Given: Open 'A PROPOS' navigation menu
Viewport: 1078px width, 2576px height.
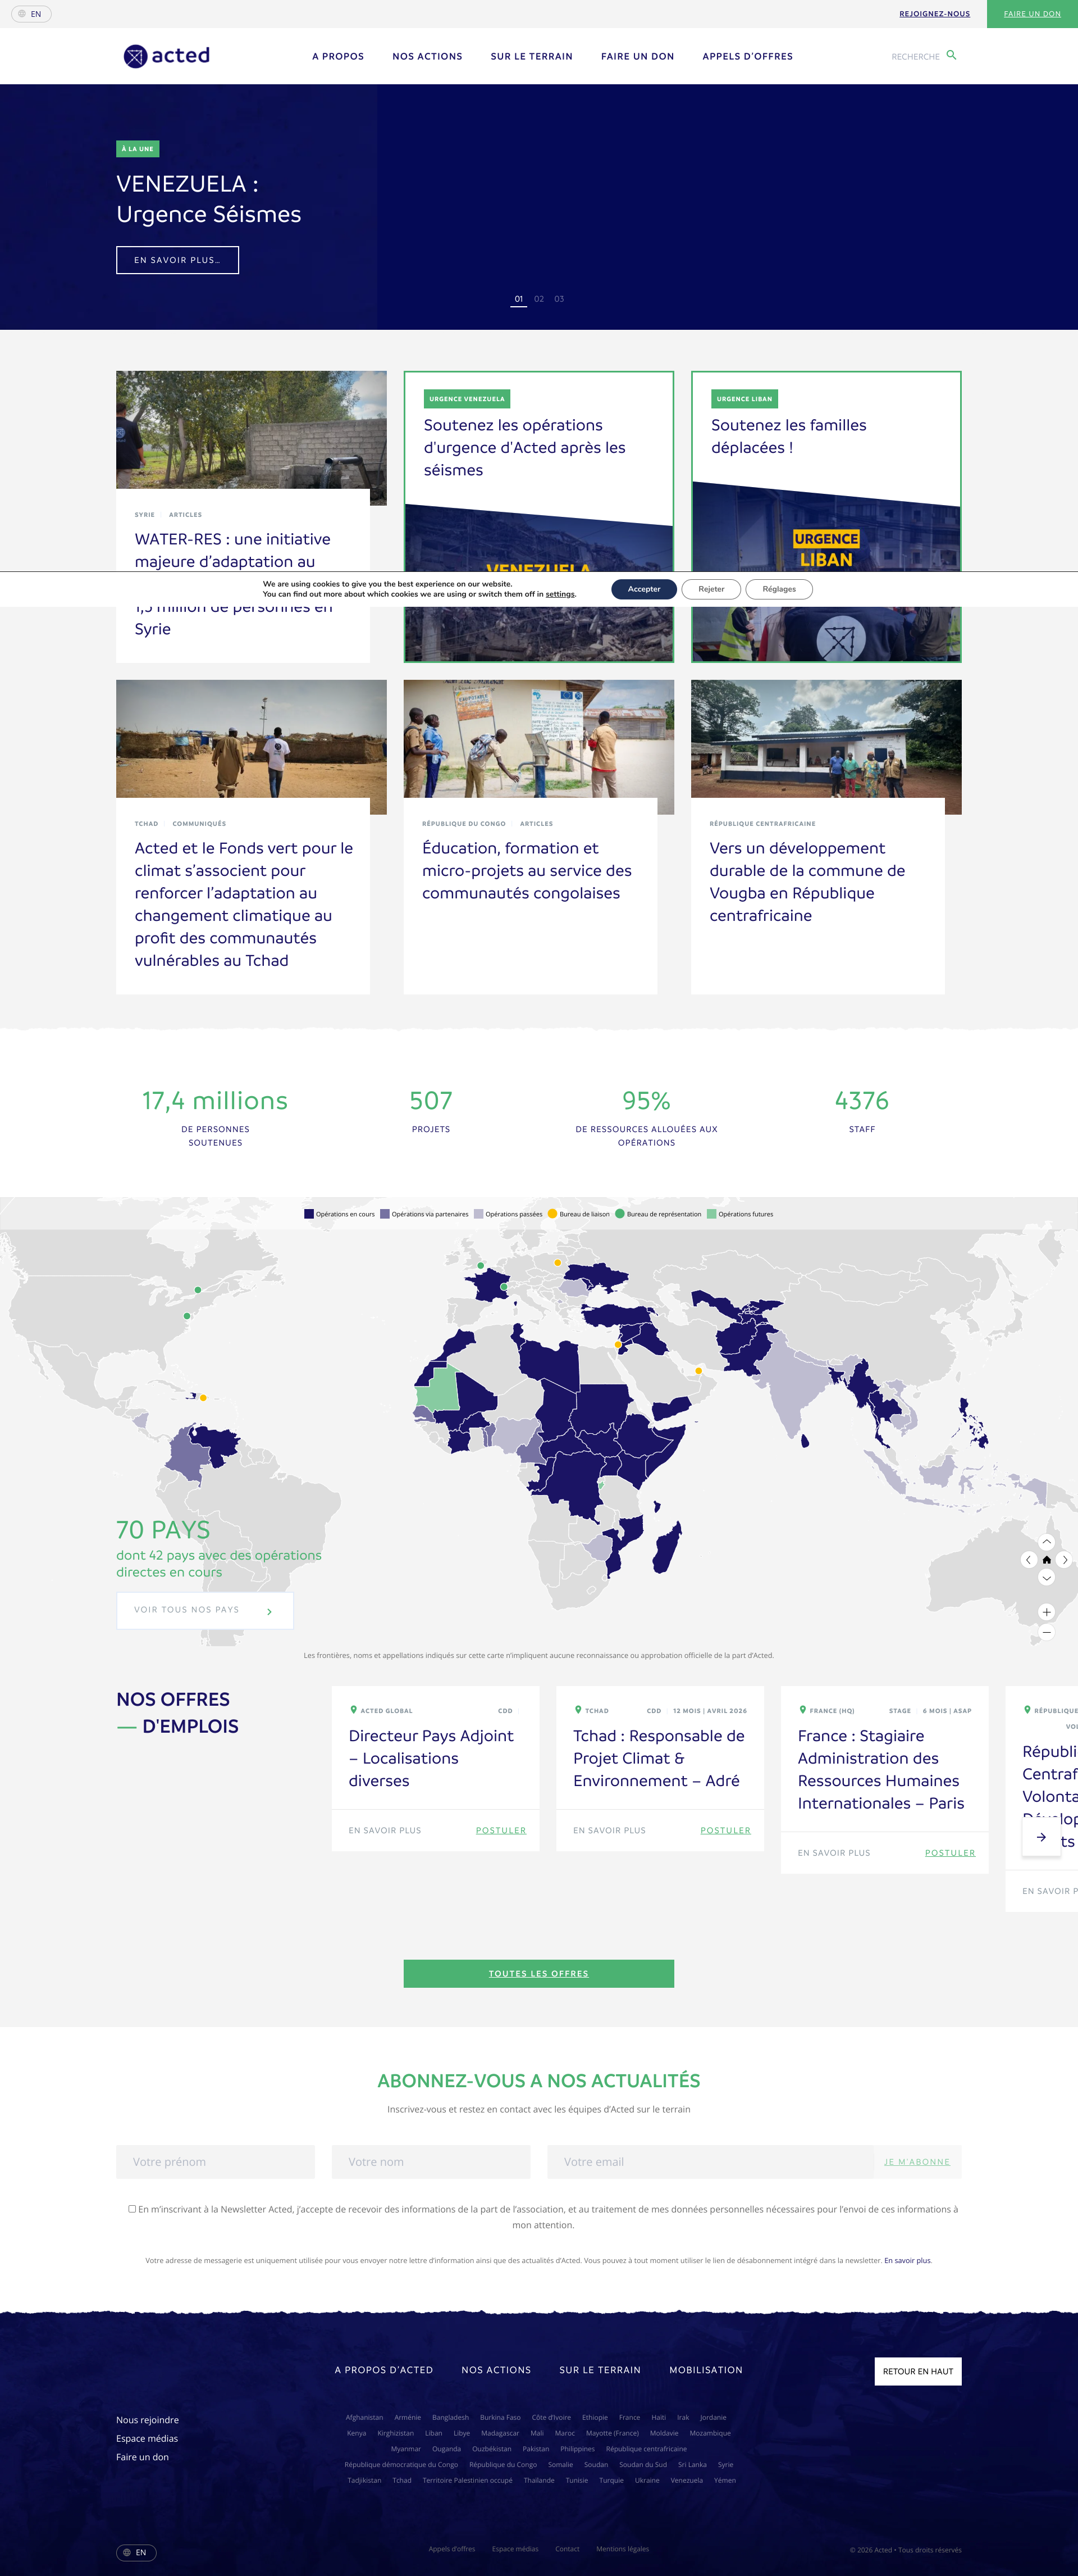Looking at the screenshot, I should 337,57.
